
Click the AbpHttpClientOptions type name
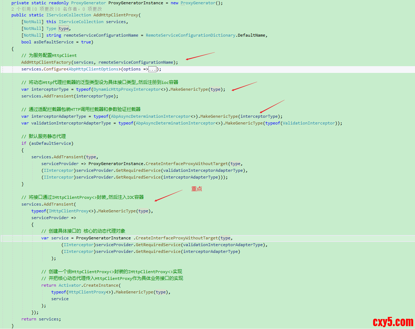click(94, 69)
